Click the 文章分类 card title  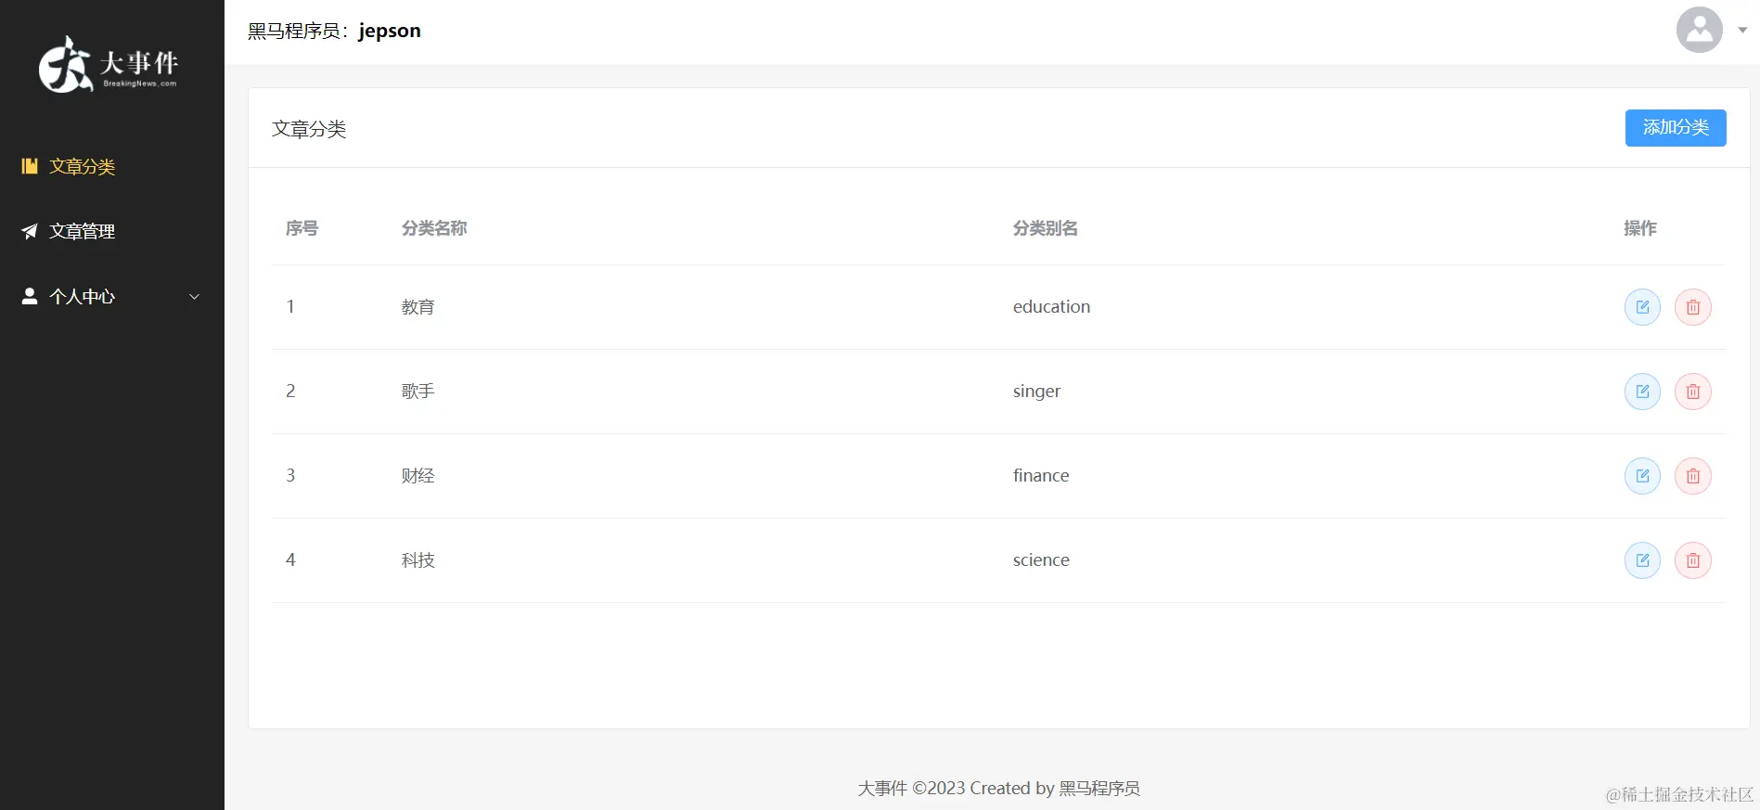click(x=309, y=129)
